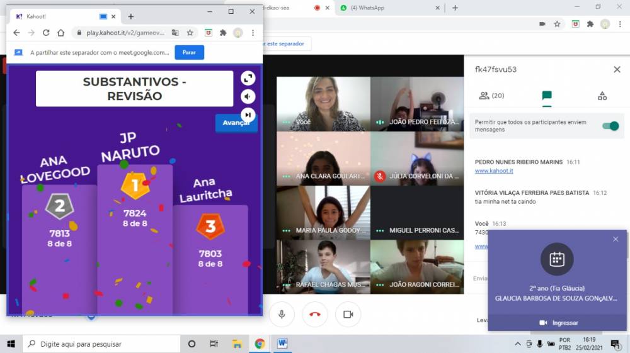Toggle allow participants to send messages
Screen dimensions: 630x353
[x=609, y=126]
